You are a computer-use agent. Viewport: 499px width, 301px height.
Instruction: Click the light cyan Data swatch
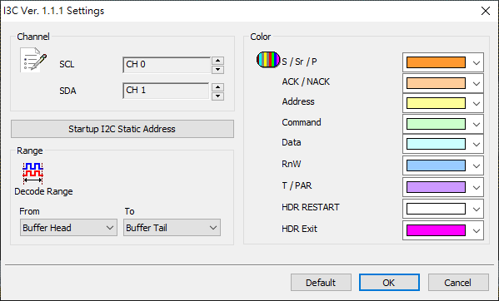pos(436,144)
